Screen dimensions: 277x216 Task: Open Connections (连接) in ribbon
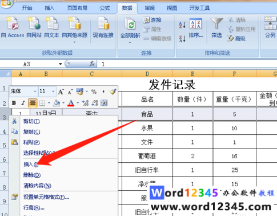point(152,20)
